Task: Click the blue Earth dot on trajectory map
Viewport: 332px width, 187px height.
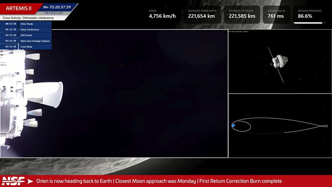Action: (x=233, y=126)
